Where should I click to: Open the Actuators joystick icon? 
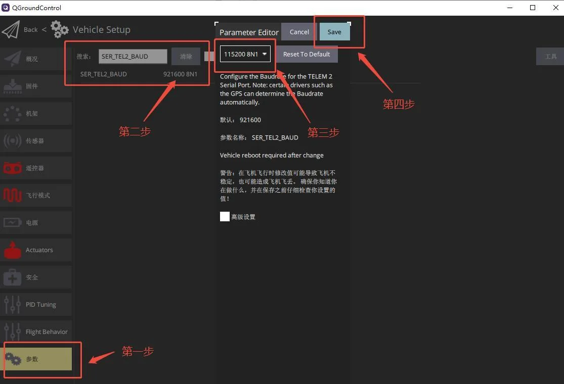coord(13,250)
